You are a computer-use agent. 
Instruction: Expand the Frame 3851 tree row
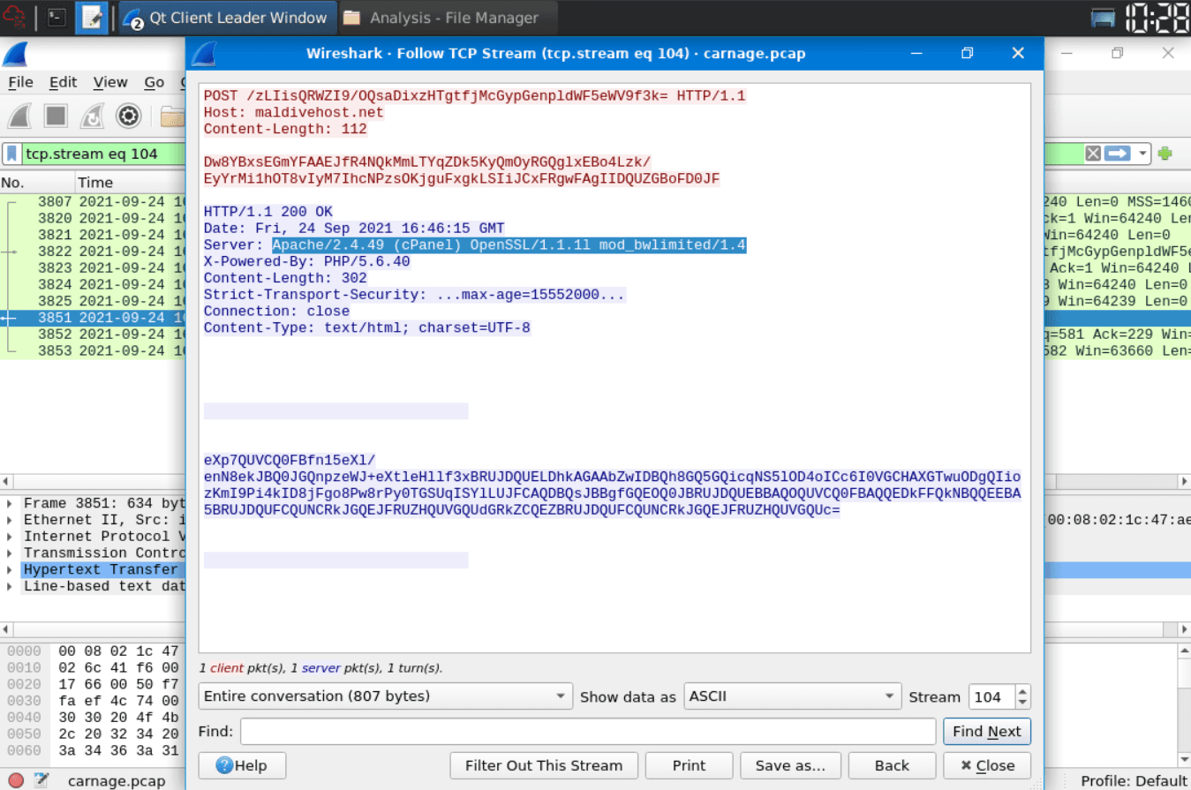point(10,504)
